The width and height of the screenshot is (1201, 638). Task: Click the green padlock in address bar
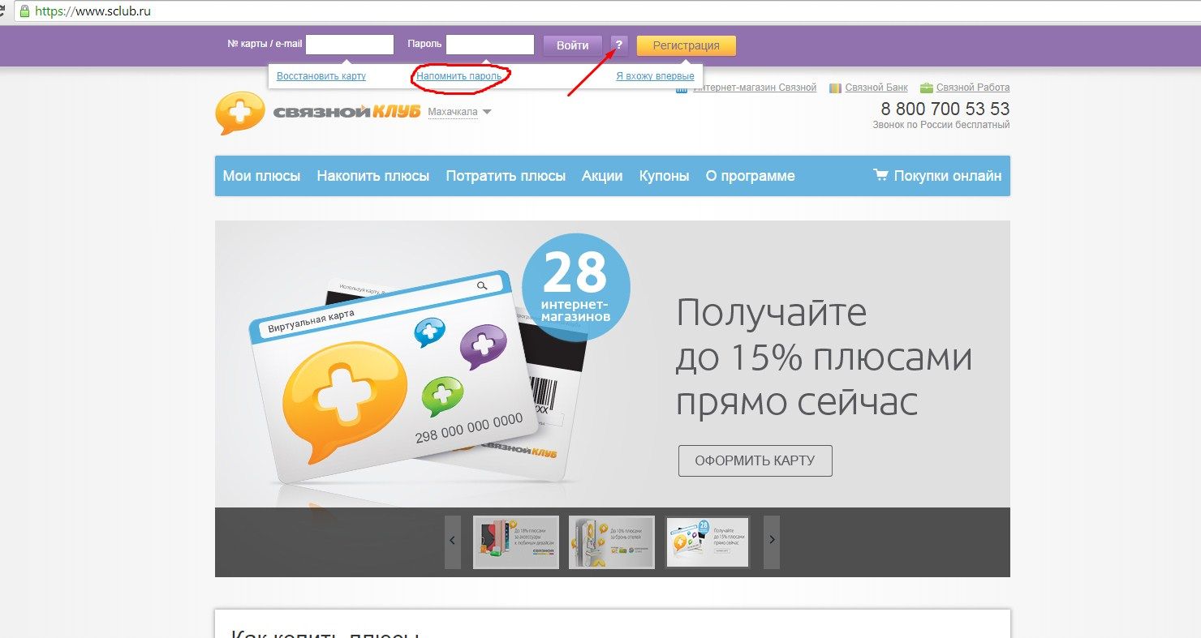[24, 11]
